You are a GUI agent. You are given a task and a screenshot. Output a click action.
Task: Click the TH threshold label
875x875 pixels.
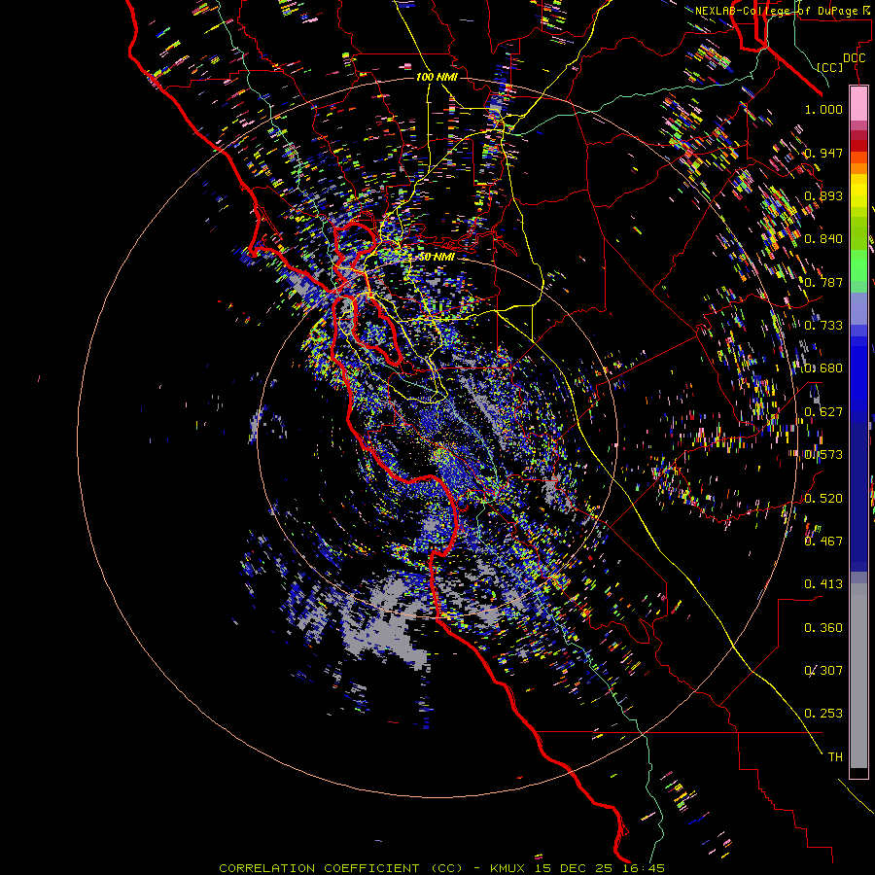coord(835,757)
